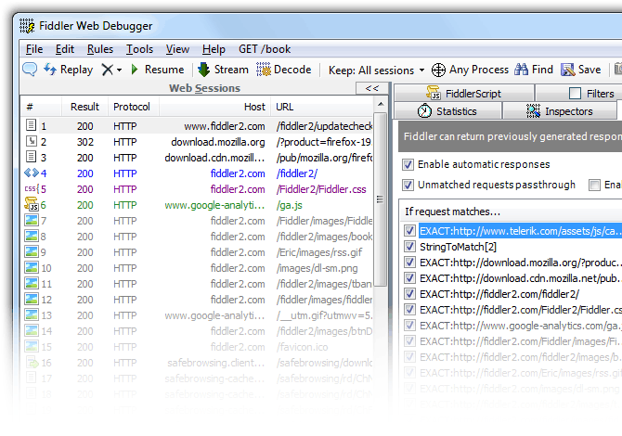The width and height of the screenshot is (622, 436).
Task: Select the /Fiddler2/Fiddler.css session URL
Action: pyautogui.click(x=321, y=189)
